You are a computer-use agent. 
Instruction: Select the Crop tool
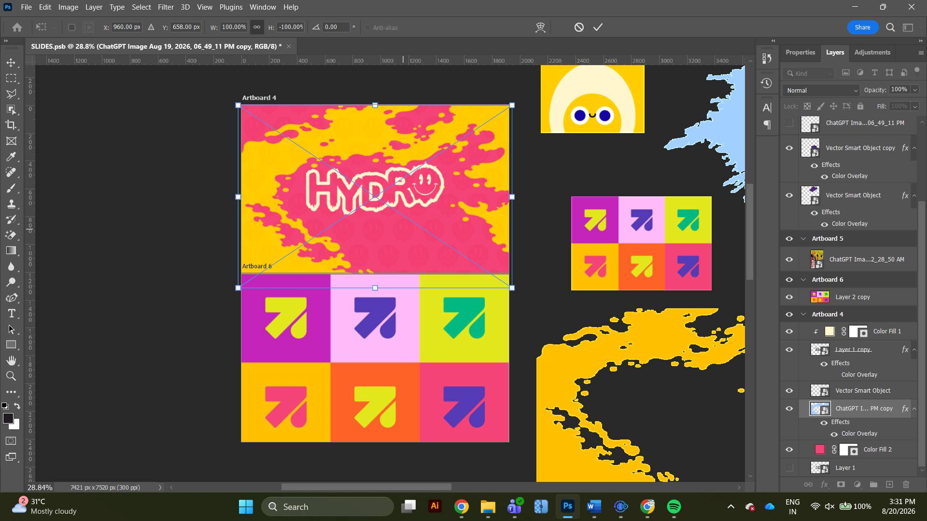tap(11, 125)
